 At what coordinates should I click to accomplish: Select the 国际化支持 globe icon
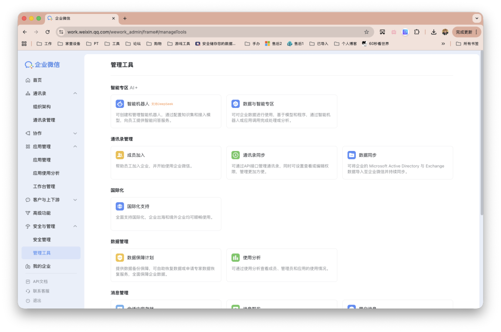pos(120,206)
